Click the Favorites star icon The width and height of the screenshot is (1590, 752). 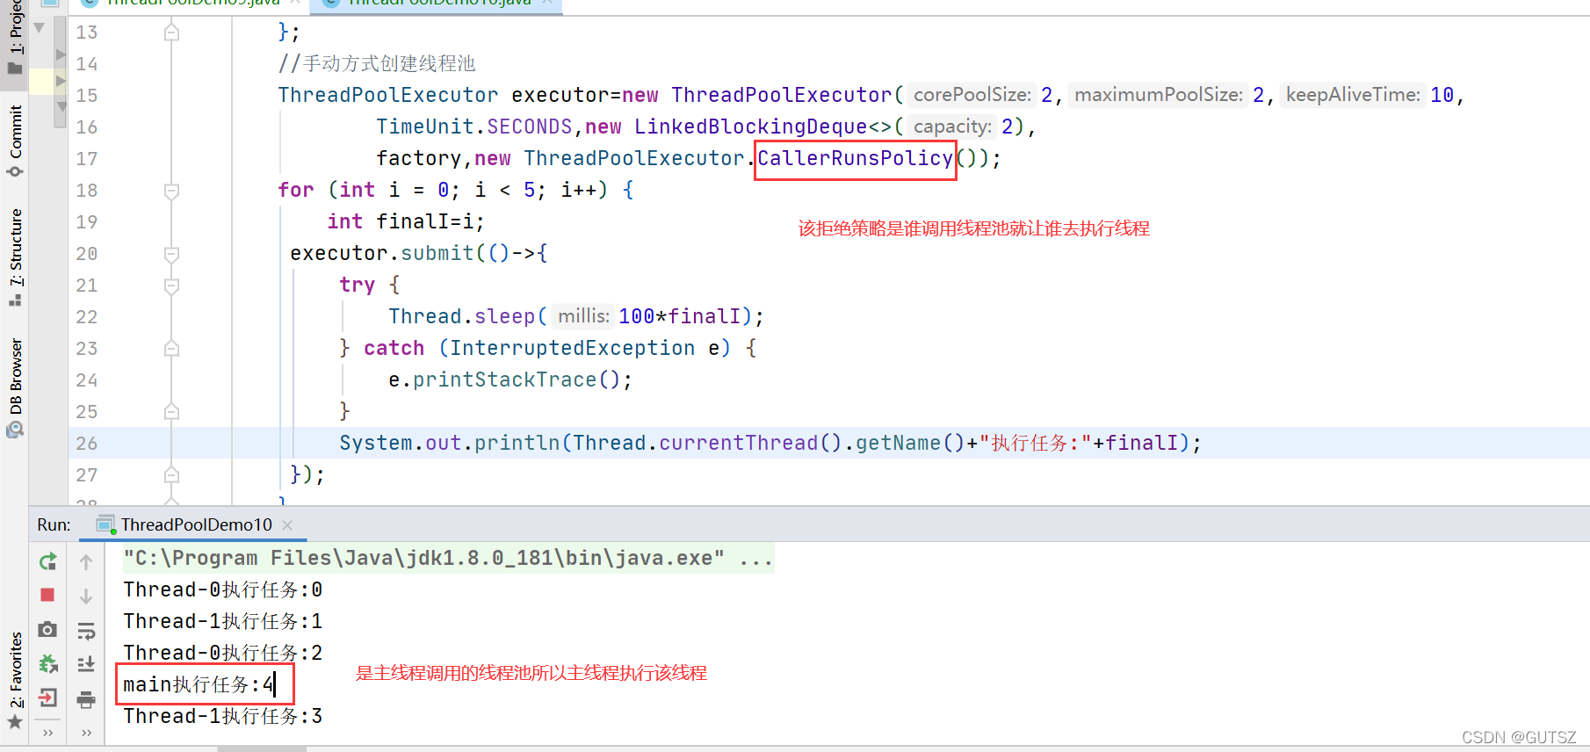point(15,722)
